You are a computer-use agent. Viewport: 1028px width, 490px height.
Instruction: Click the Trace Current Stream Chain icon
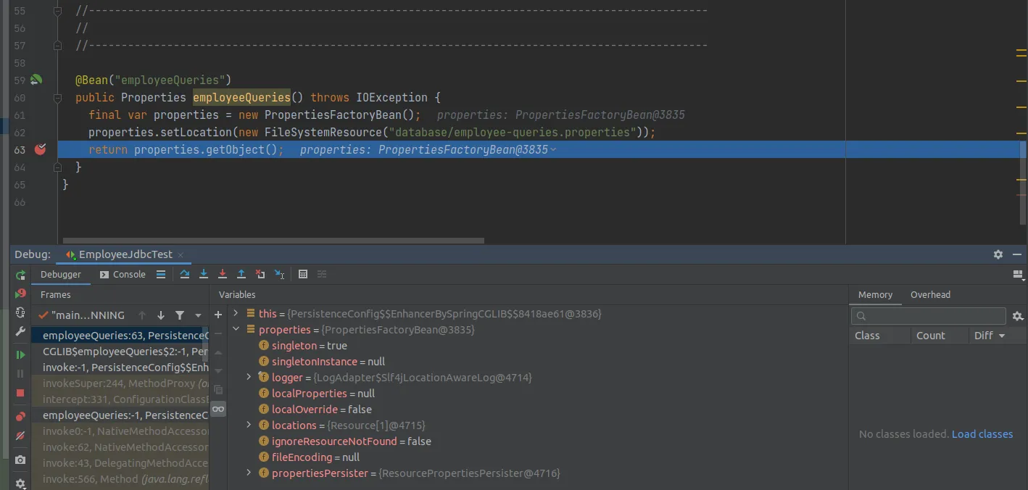(x=322, y=275)
